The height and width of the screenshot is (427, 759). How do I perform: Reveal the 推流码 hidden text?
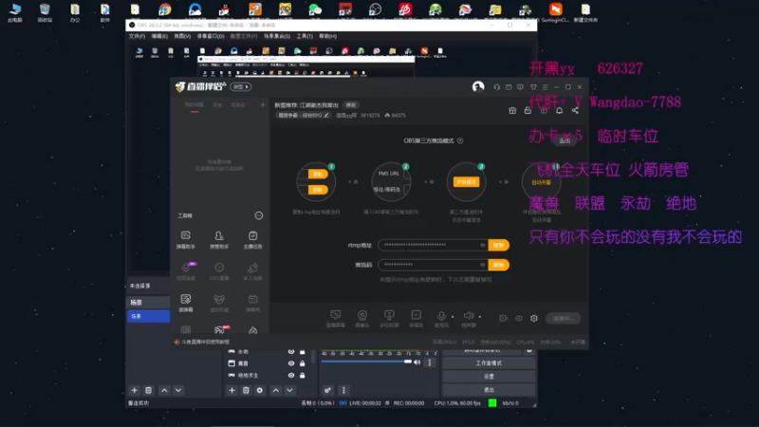pos(483,265)
